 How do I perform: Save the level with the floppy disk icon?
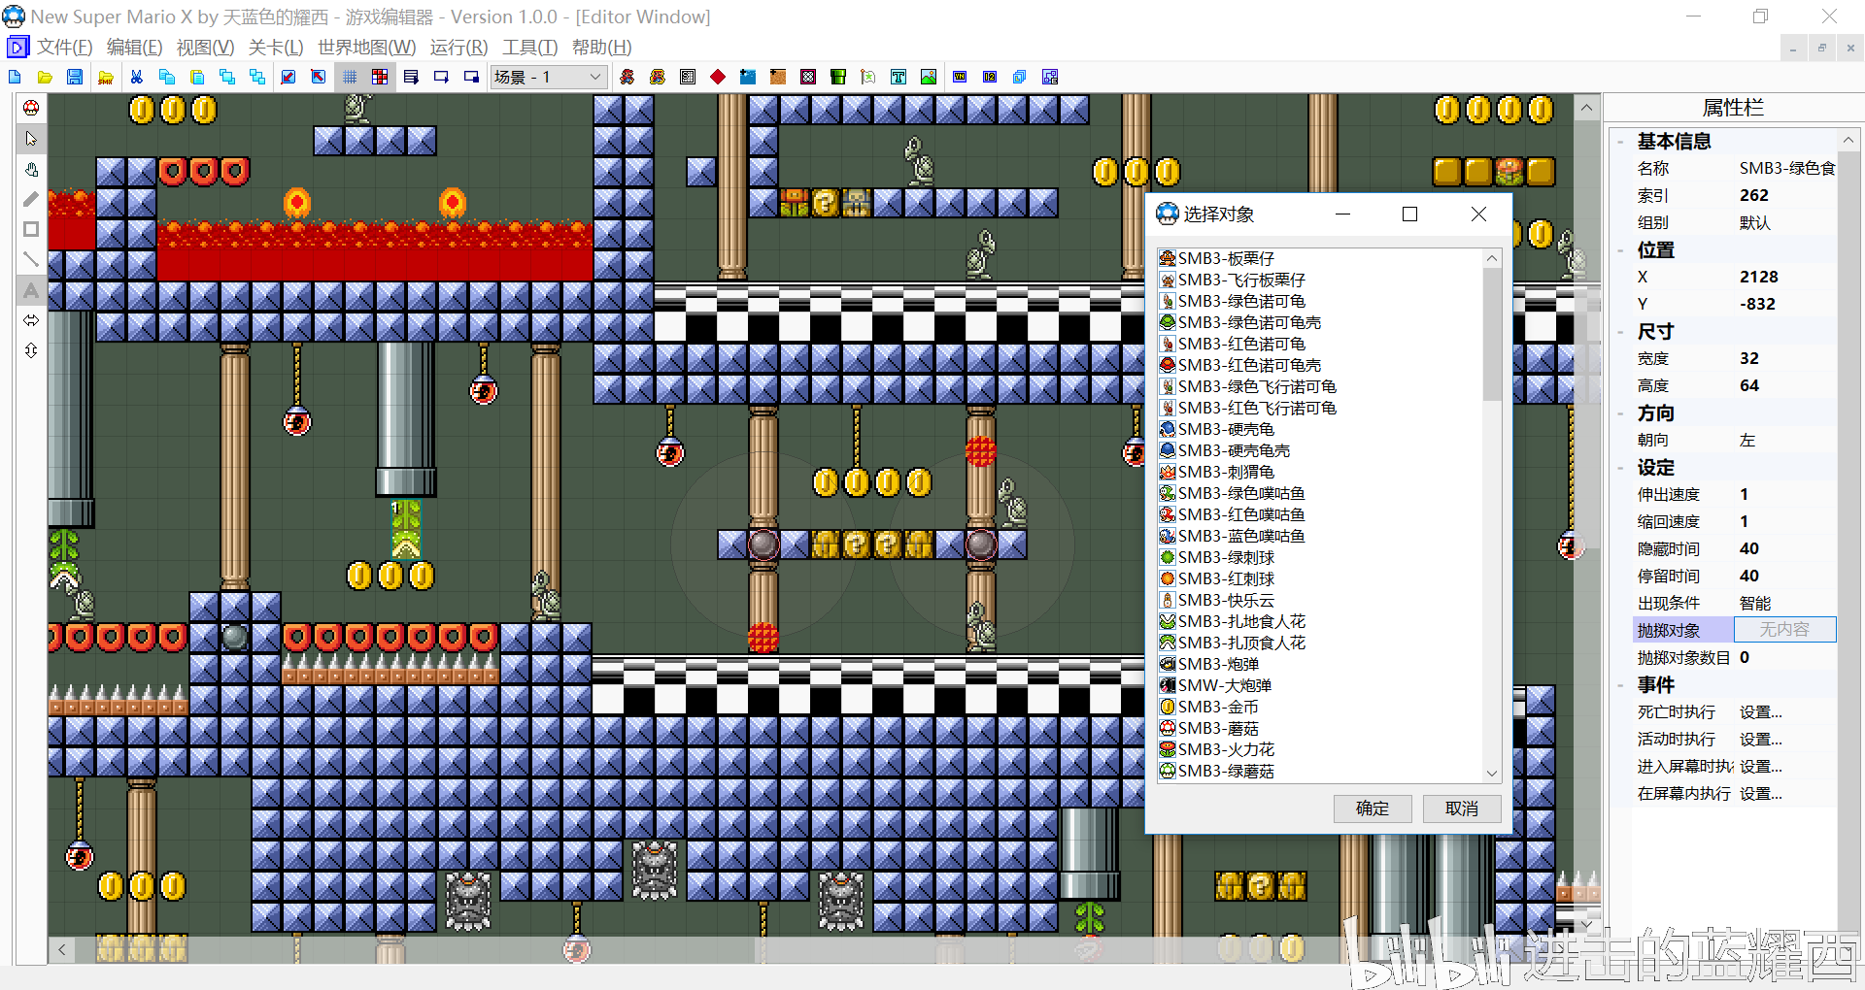coord(75,77)
